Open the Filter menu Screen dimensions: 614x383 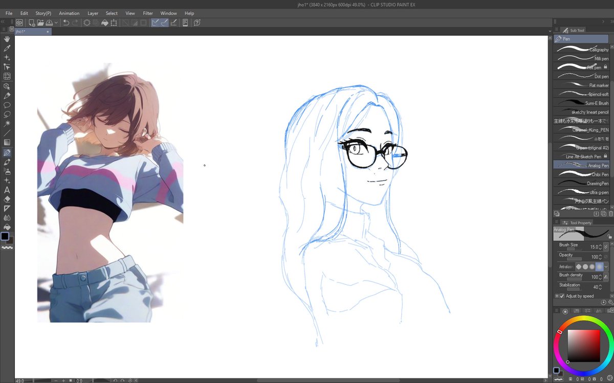pos(148,13)
